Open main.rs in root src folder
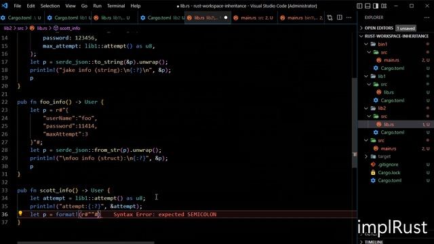This screenshot has width=434, height=244. (389, 148)
